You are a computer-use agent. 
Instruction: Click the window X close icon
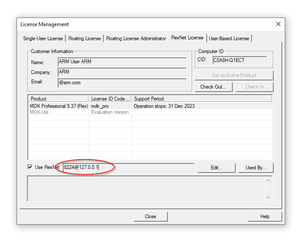click(x=278, y=24)
